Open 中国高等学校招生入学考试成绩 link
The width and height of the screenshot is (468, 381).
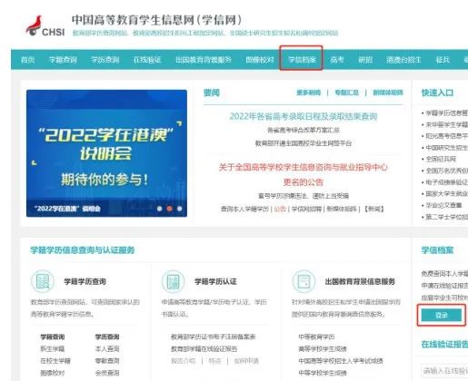(341, 361)
